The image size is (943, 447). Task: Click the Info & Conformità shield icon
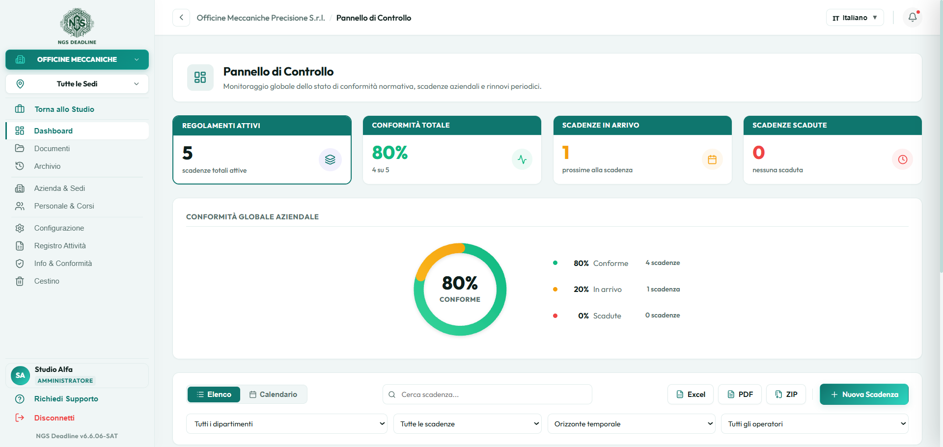click(20, 263)
